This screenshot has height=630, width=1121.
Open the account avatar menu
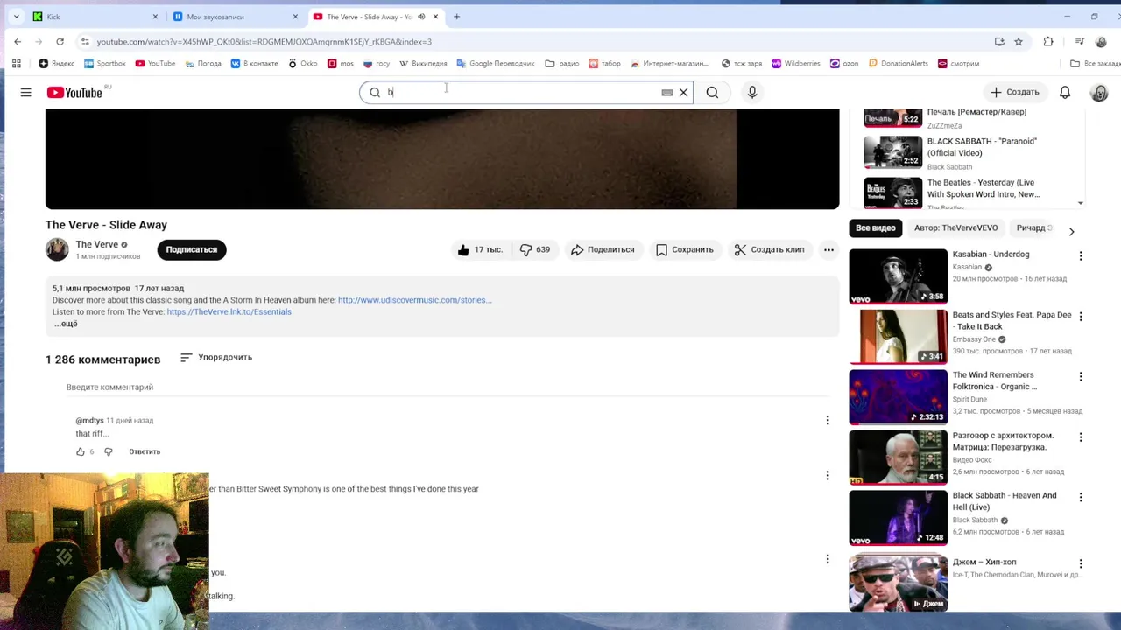(1099, 92)
